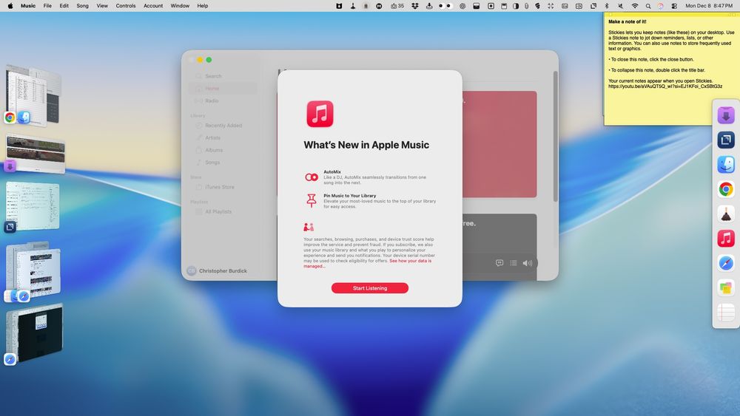The width and height of the screenshot is (740, 416).
Task: Open the Account menu
Action: click(153, 6)
